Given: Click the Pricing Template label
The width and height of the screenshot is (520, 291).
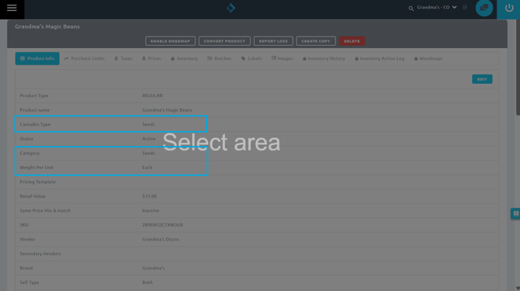Looking at the screenshot, I should [x=38, y=182].
